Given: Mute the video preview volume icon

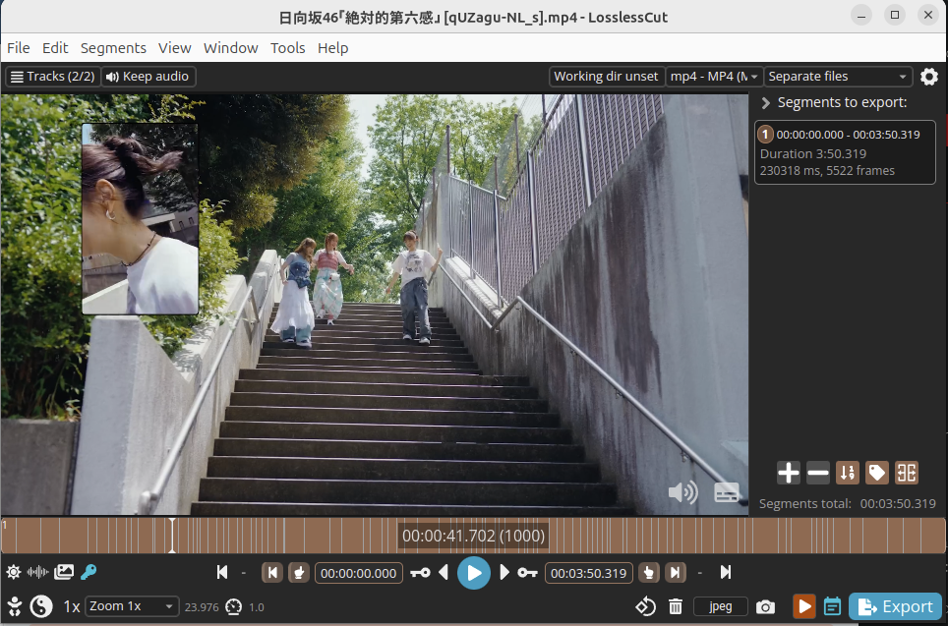Looking at the screenshot, I should pos(683,492).
